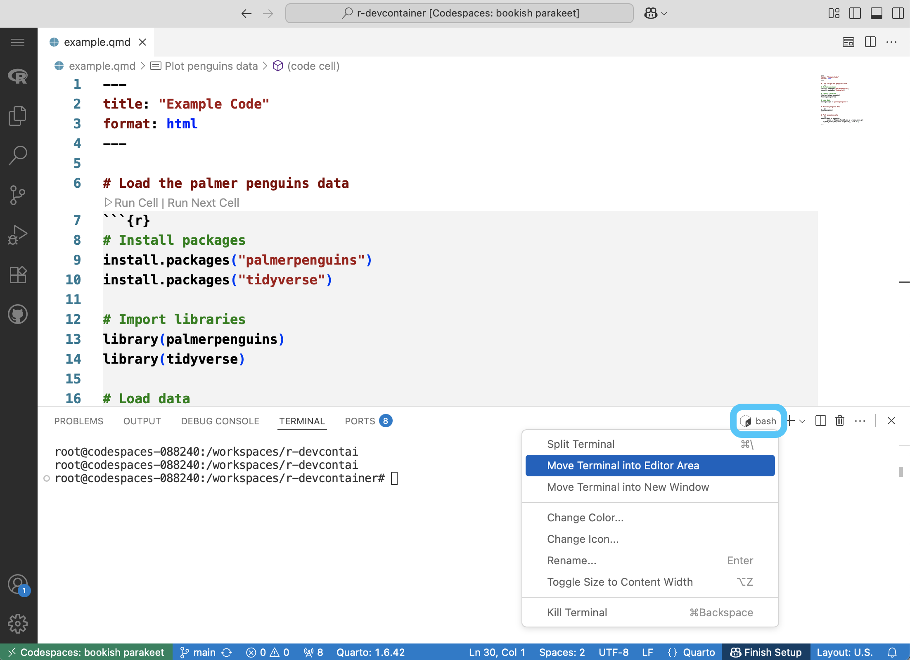Choose Kill Terminal from menu

(x=650, y=613)
